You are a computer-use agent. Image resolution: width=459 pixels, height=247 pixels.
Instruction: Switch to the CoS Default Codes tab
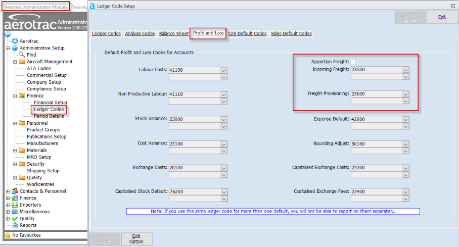tap(247, 34)
